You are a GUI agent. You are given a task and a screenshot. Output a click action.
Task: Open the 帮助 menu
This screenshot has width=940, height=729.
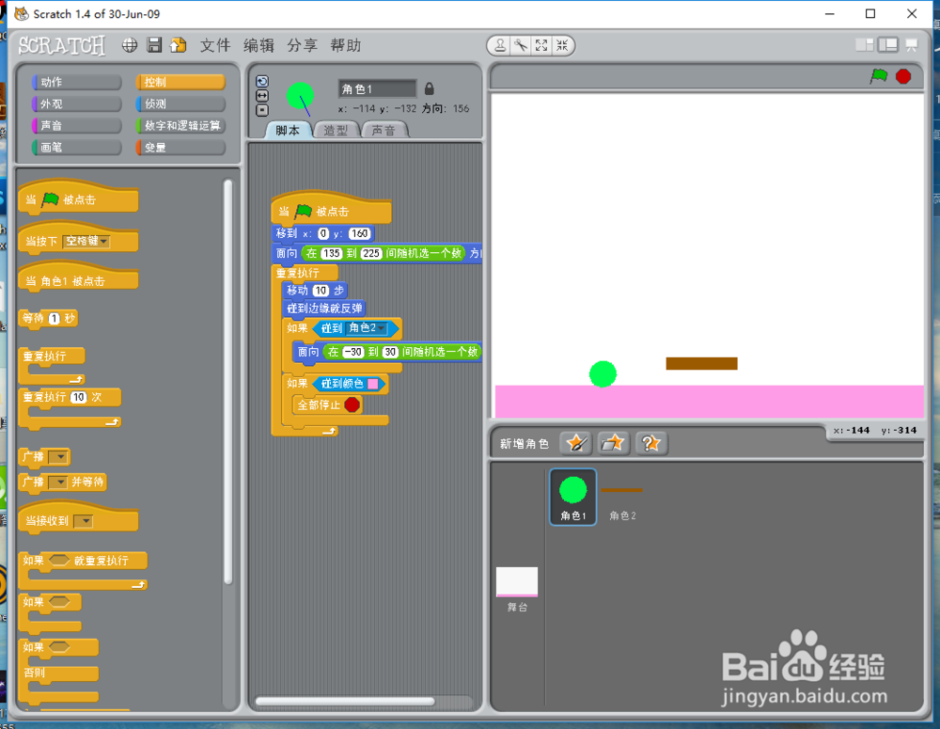[x=346, y=45]
